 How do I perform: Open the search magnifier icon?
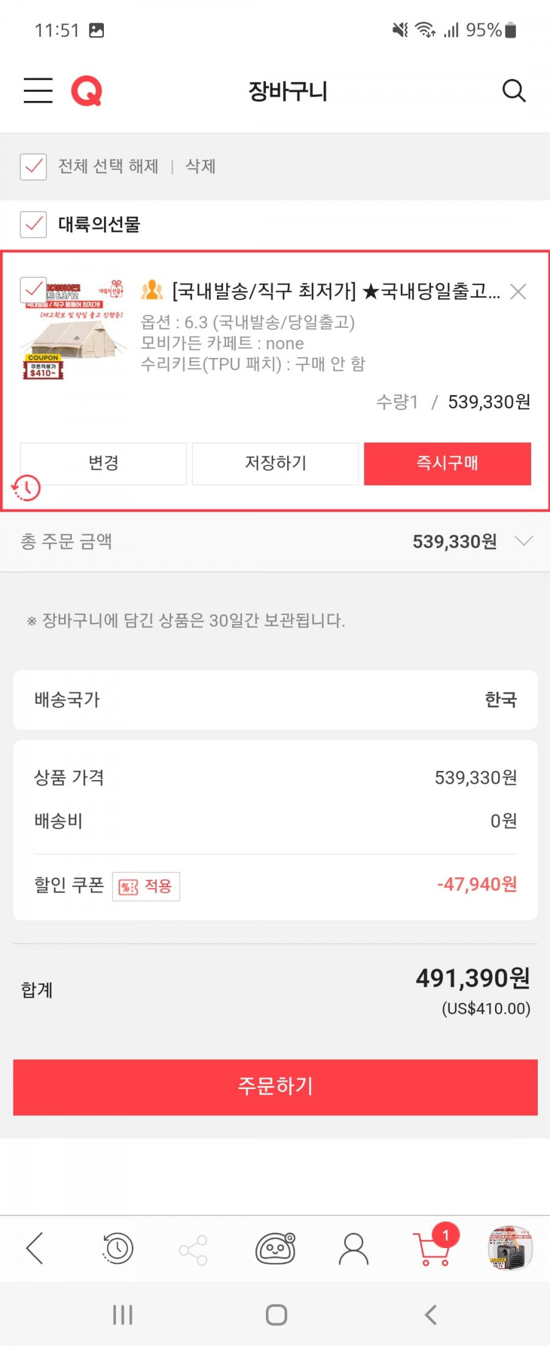click(x=513, y=91)
